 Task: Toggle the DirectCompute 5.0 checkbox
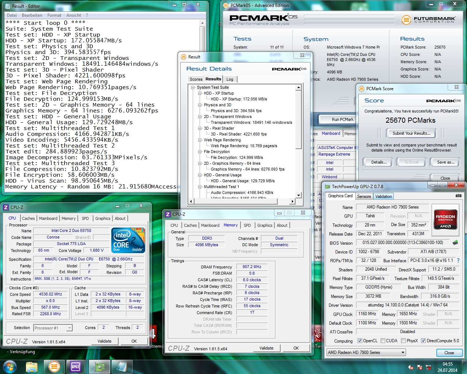click(424, 341)
